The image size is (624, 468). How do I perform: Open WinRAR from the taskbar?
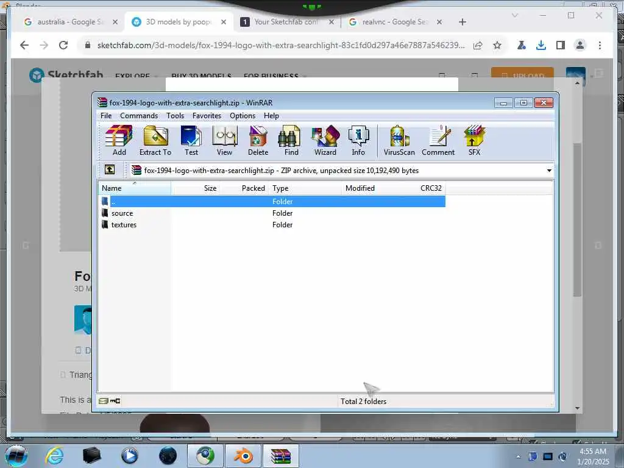280,456
